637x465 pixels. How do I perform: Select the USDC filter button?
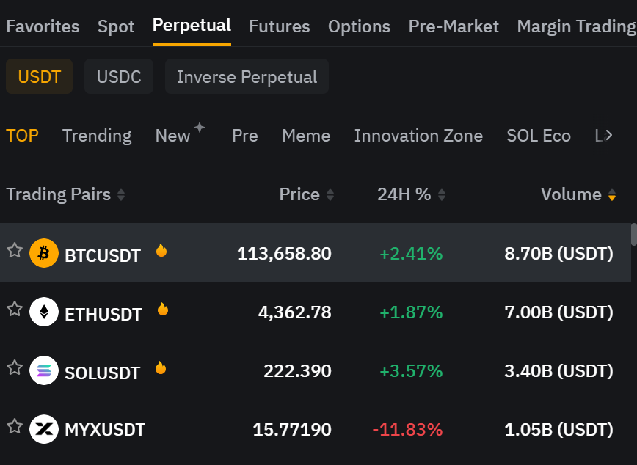click(x=119, y=77)
